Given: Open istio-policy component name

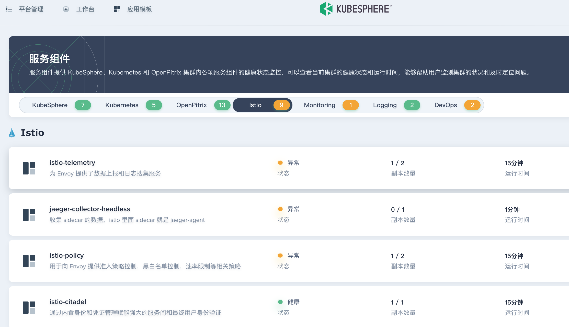Looking at the screenshot, I should [67, 256].
